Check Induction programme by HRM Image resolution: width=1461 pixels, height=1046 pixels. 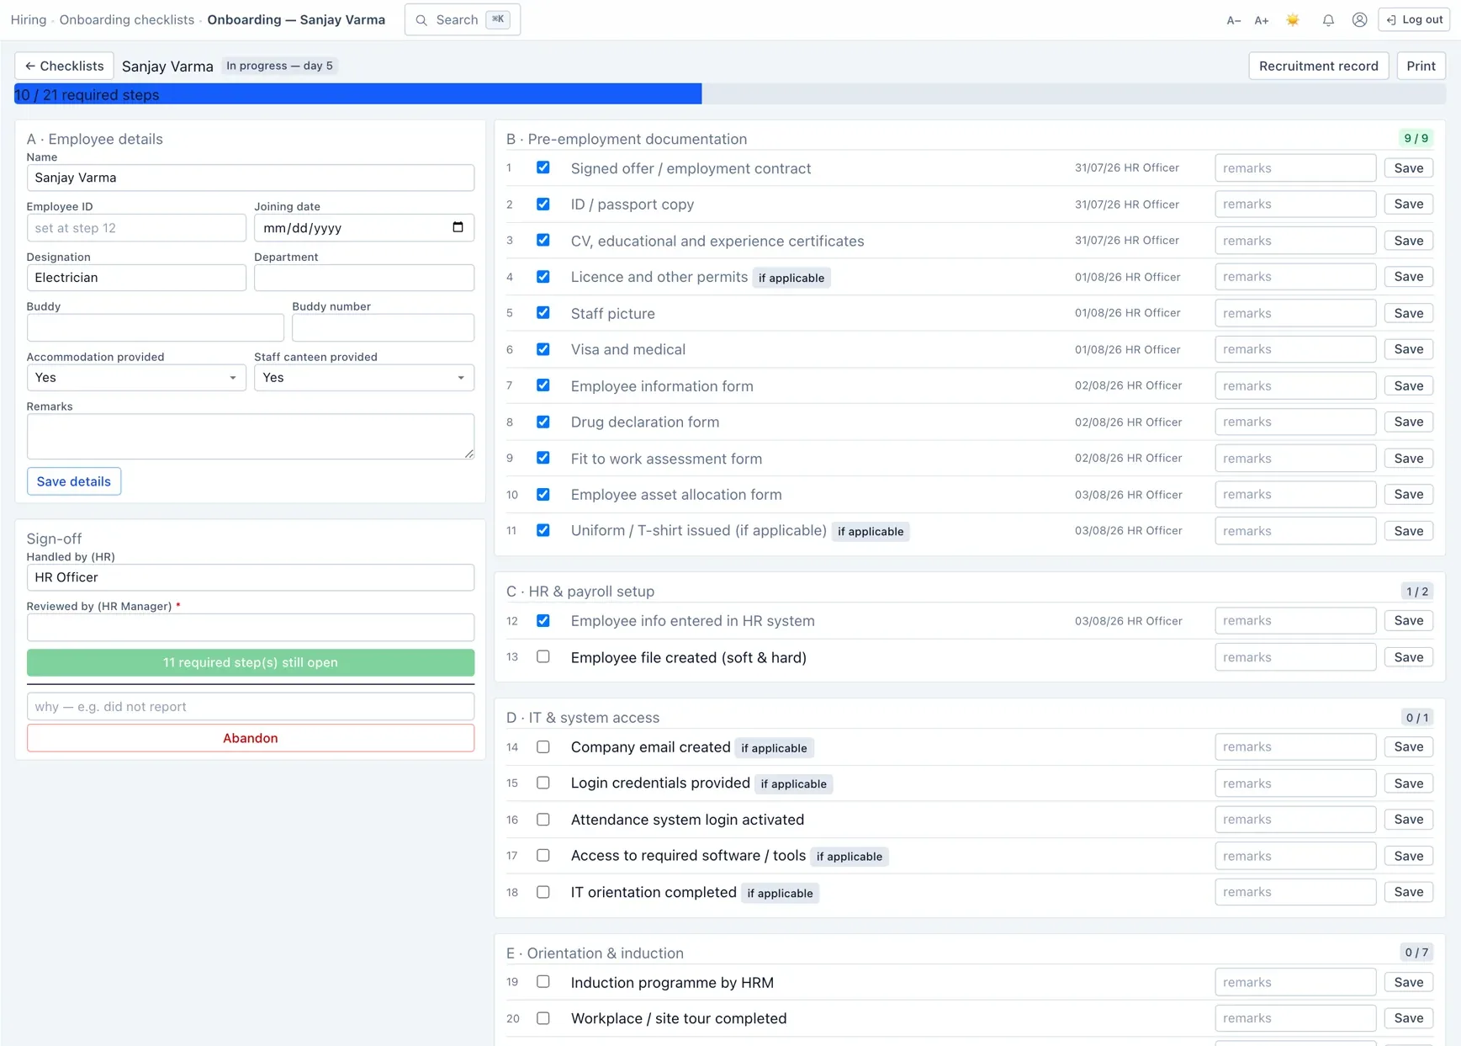coord(543,981)
